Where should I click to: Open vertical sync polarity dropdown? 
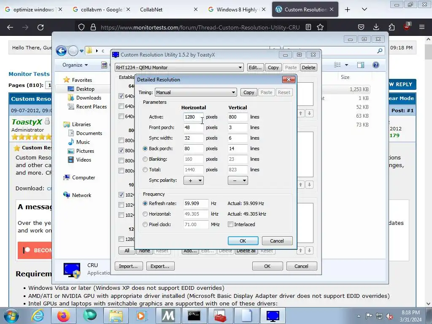[238, 181]
